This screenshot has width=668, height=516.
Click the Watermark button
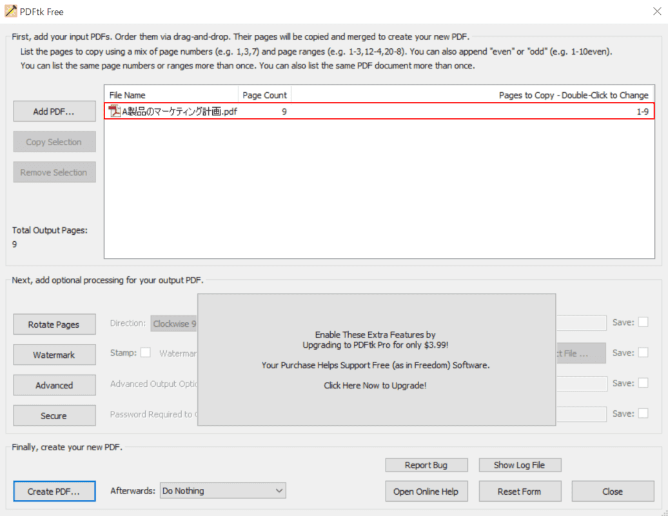click(x=54, y=355)
